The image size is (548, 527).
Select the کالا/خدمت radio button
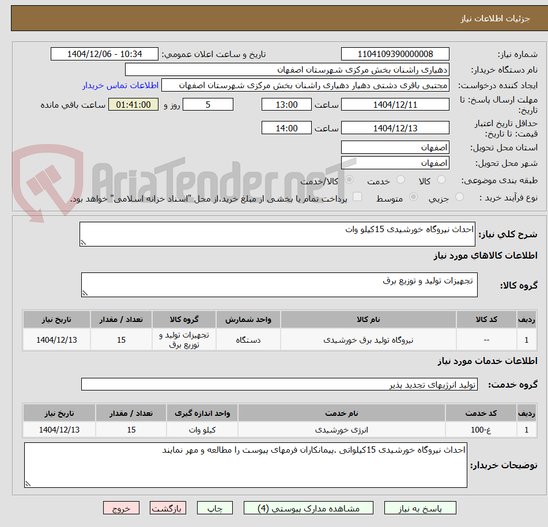(x=349, y=180)
